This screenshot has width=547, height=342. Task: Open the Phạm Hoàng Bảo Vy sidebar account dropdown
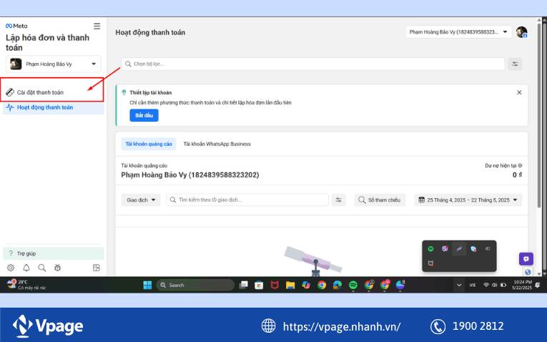tap(54, 64)
